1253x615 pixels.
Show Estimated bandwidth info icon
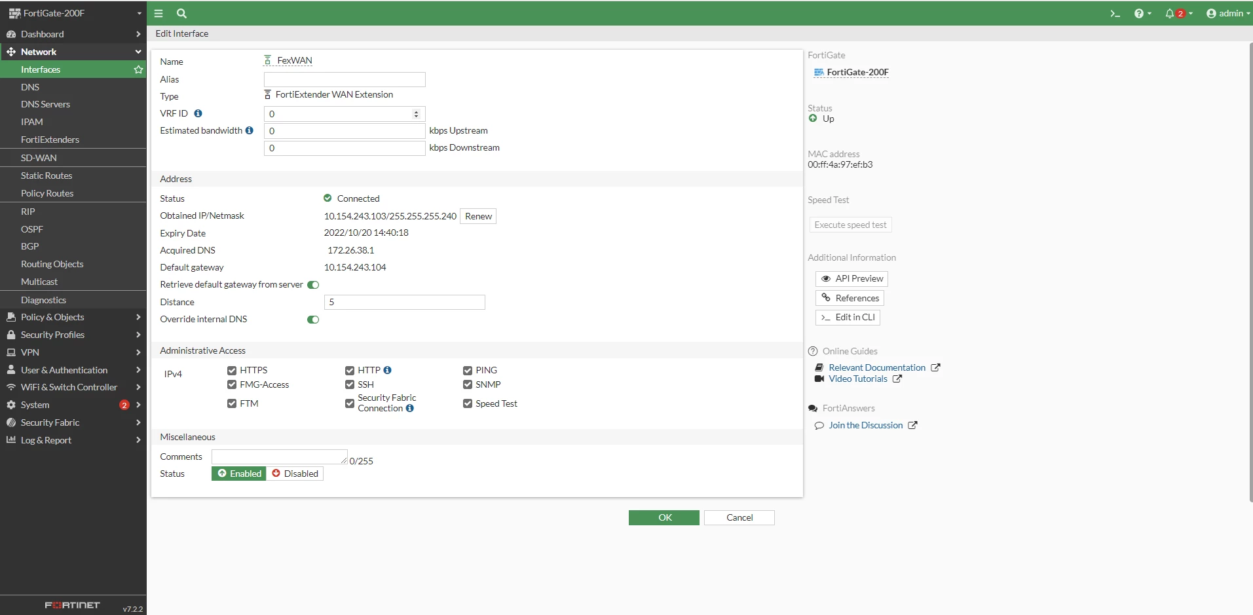(249, 130)
